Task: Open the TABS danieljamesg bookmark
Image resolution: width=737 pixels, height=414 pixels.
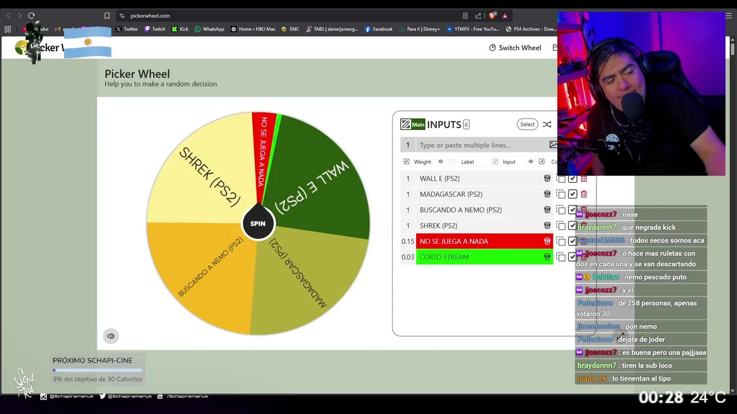Action: pos(332,29)
